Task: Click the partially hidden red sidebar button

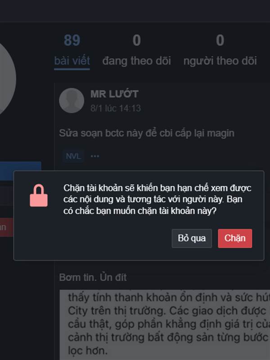Action: [x=6, y=227]
